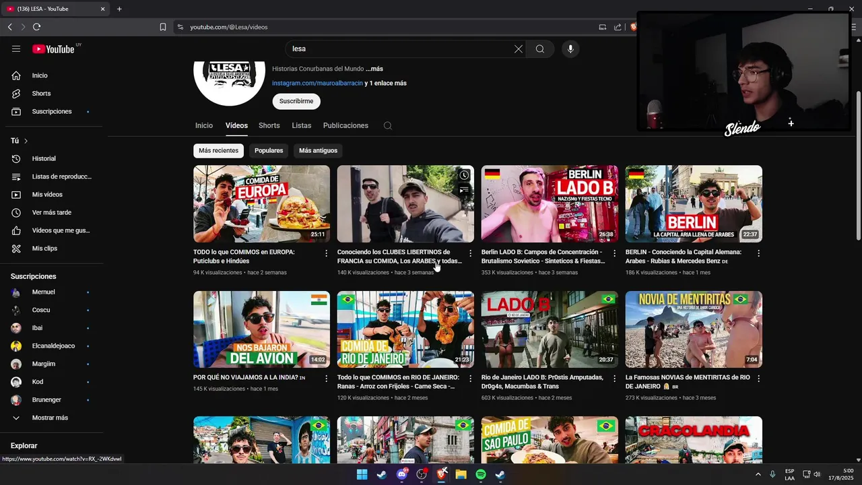Open Windows Start menu
Viewport: 862px width, 485px height.
tap(362, 474)
